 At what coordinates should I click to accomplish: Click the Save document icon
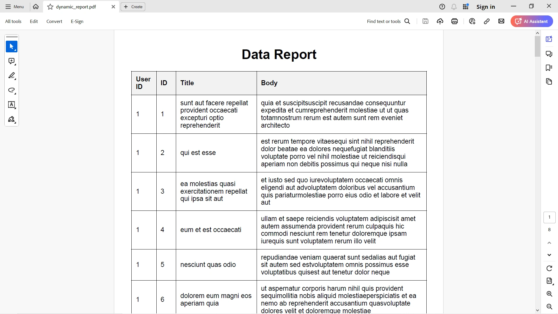coord(425,21)
